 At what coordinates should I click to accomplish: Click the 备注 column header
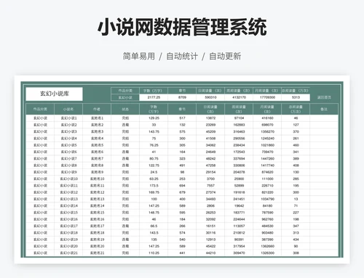(324, 109)
